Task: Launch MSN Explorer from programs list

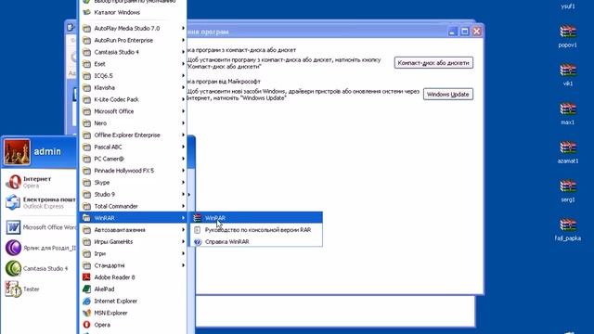Action: 134,313
